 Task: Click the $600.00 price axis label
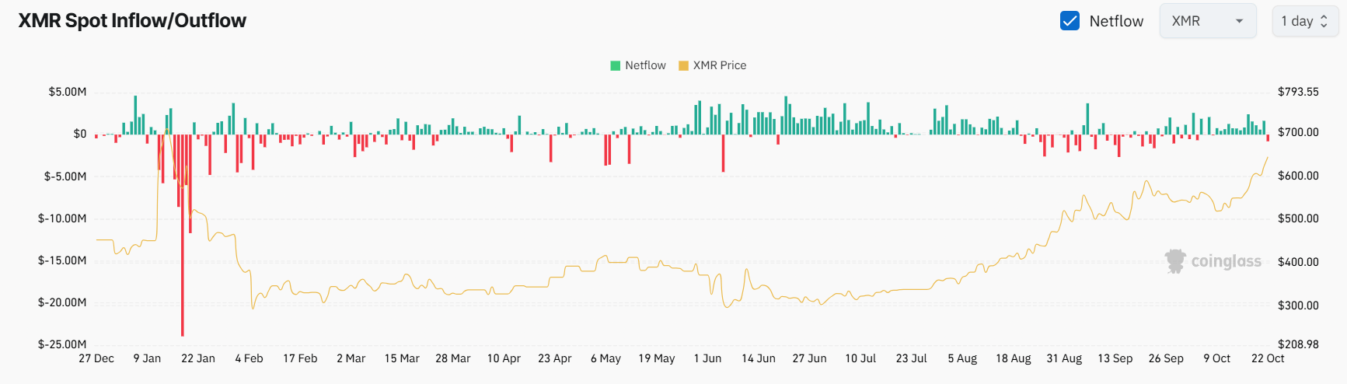coord(1298,176)
